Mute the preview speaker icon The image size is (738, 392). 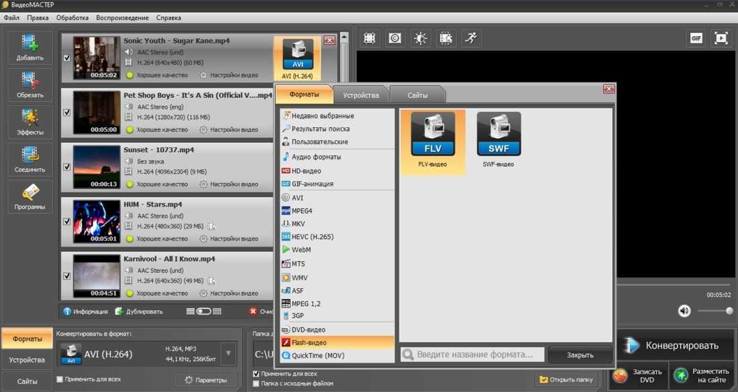pos(684,311)
